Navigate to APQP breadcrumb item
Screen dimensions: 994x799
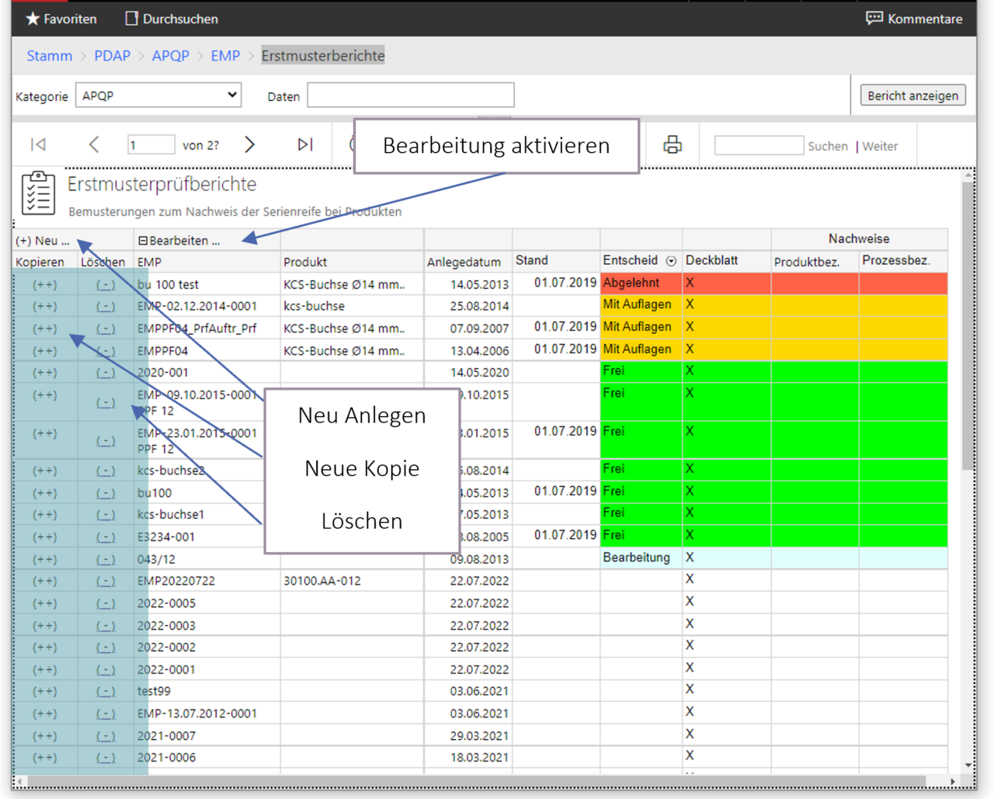pyautogui.click(x=170, y=56)
